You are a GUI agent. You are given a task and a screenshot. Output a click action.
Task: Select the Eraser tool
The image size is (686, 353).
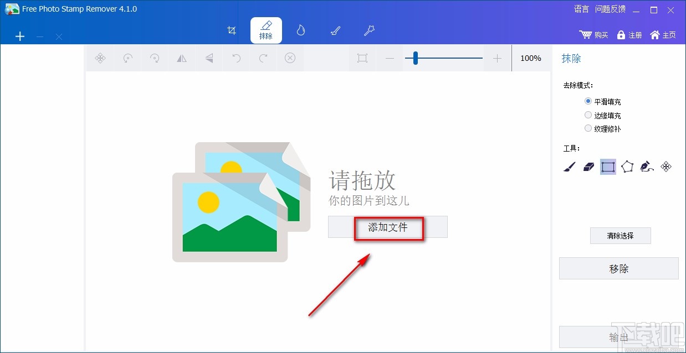click(588, 167)
